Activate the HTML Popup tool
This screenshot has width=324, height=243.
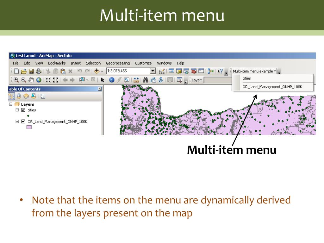point(127,80)
